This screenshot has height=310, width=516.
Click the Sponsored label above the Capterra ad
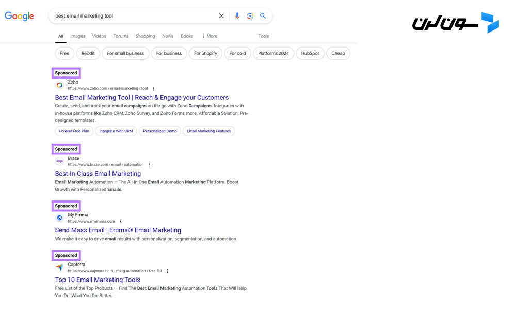coord(66,255)
